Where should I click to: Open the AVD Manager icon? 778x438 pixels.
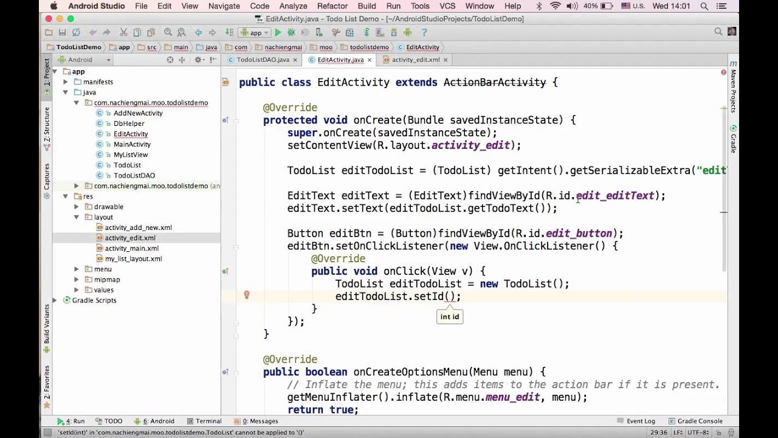[380, 32]
